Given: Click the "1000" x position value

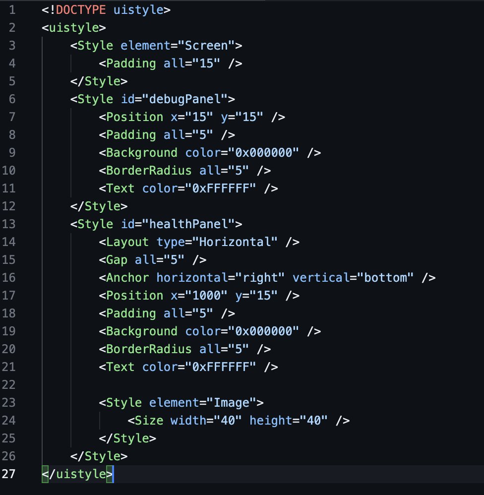Looking at the screenshot, I should click(x=206, y=296).
